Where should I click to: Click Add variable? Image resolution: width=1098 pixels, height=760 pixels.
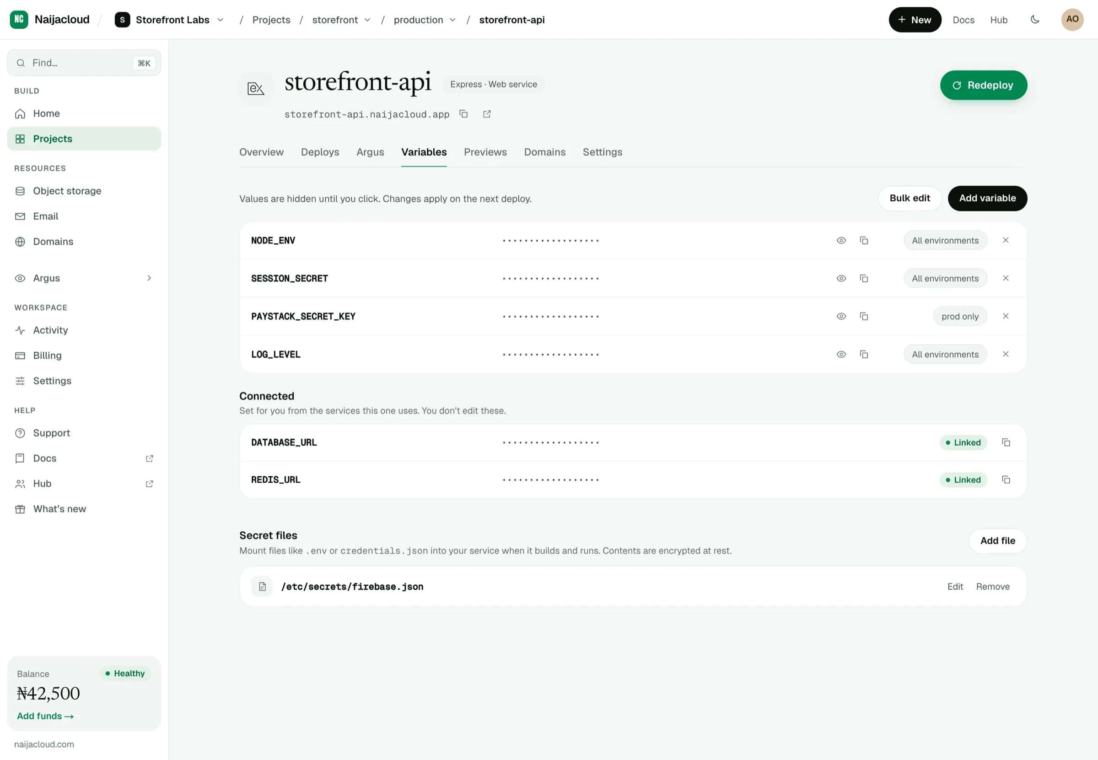pos(987,198)
